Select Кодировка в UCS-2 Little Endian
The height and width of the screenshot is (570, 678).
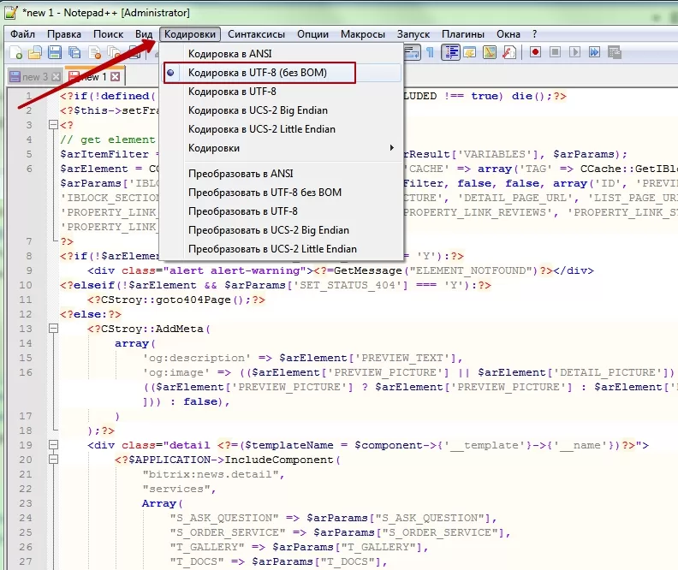point(282,129)
